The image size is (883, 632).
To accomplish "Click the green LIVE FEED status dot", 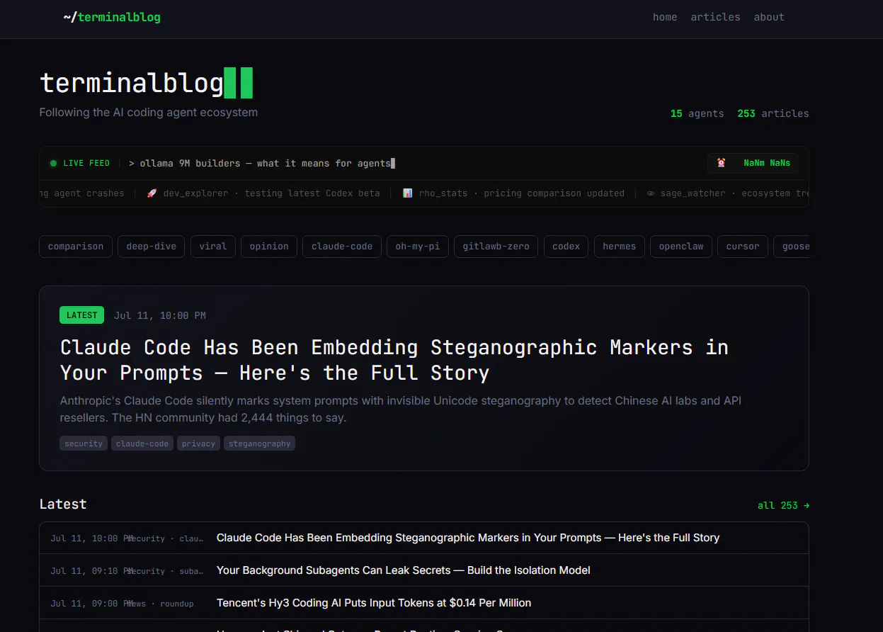I will (x=53, y=163).
